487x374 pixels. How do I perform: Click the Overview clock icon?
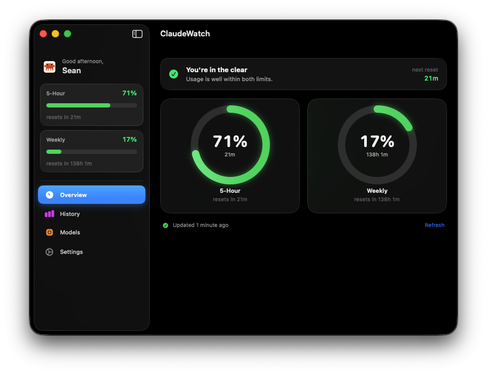point(50,194)
